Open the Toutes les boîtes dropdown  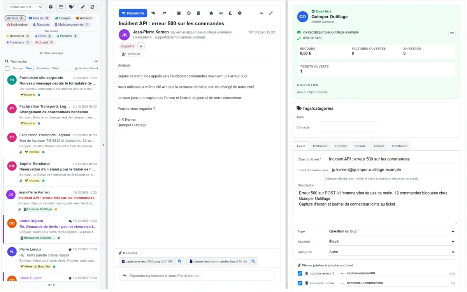(25, 7)
